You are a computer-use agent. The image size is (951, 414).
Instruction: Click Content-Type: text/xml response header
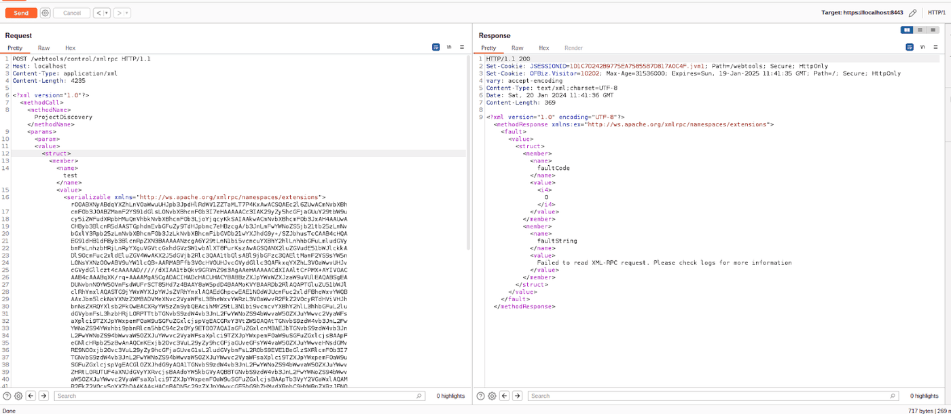coord(552,88)
